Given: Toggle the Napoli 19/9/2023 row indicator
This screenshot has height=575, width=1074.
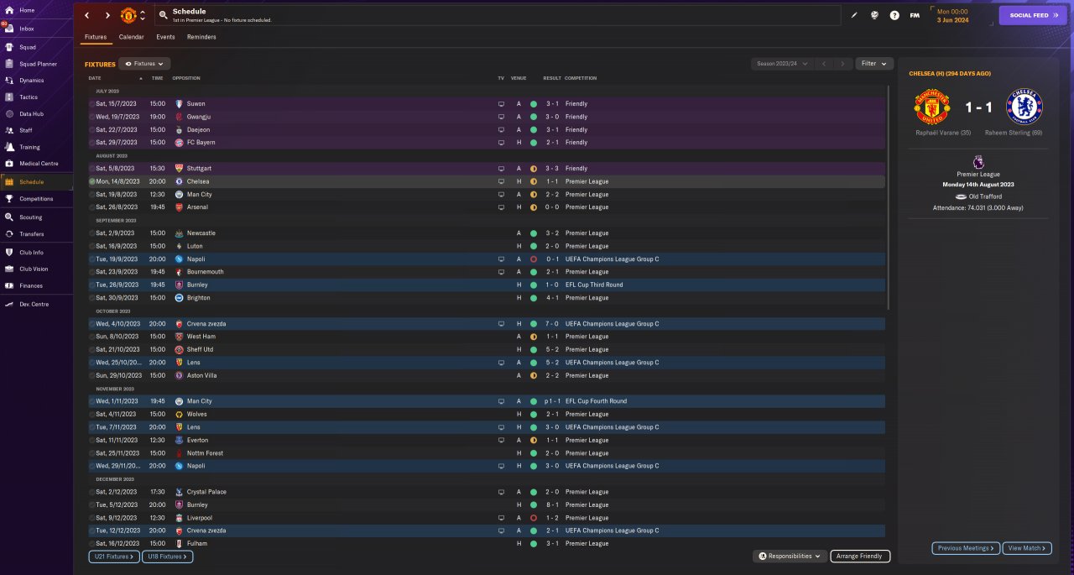Looking at the screenshot, I should pos(92,259).
